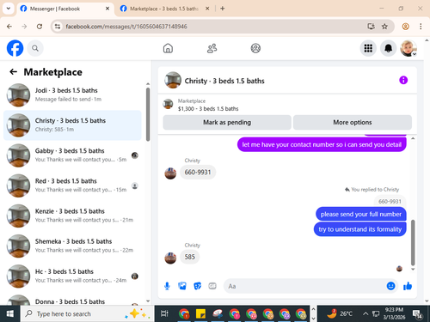Open the account profile picture menu

(408, 48)
